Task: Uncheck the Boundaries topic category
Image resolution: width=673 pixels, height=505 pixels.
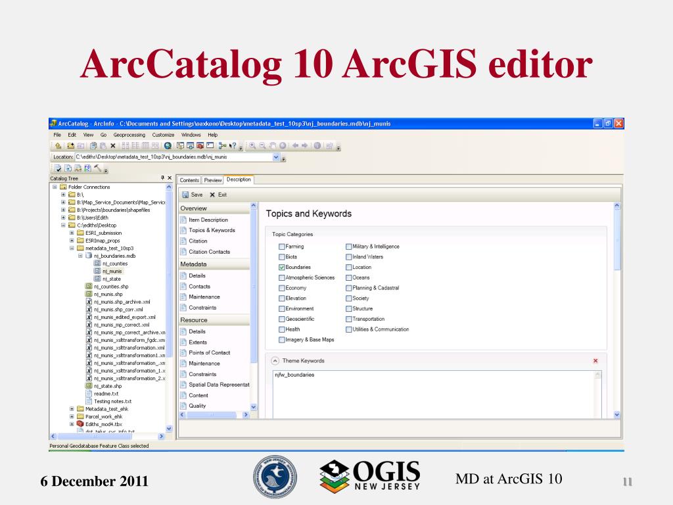Action: click(x=281, y=267)
